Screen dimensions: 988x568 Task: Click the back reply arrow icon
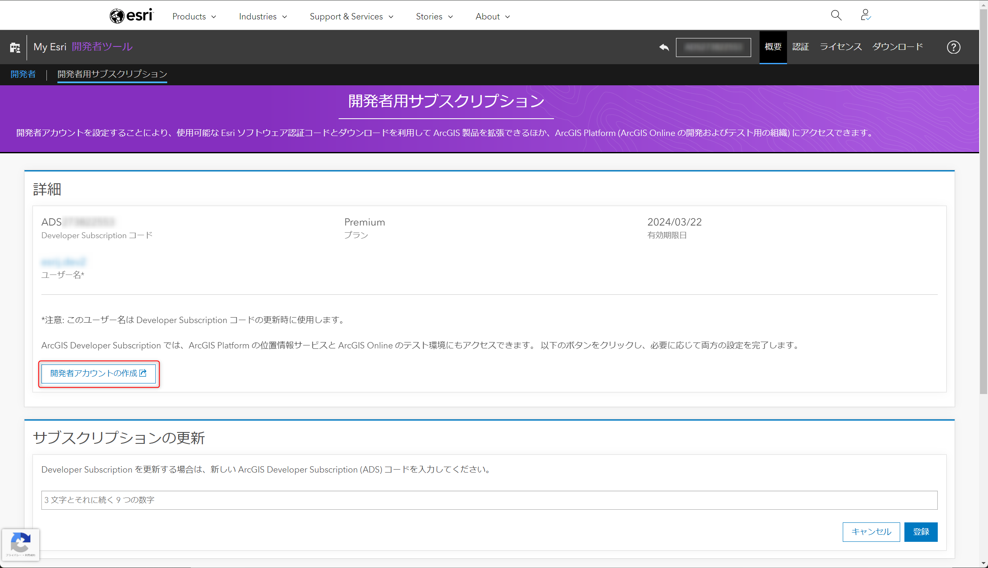(664, 47)
